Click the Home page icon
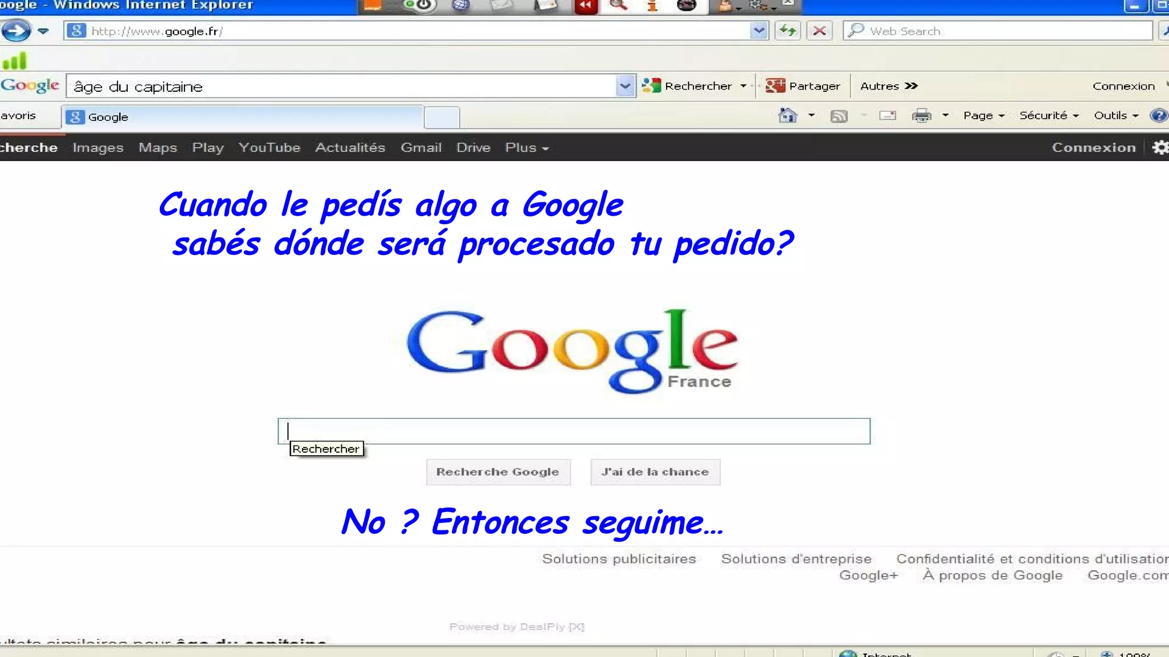Image resolution: width=1169 pixels, height=657 pixels. tap(788, 116)
